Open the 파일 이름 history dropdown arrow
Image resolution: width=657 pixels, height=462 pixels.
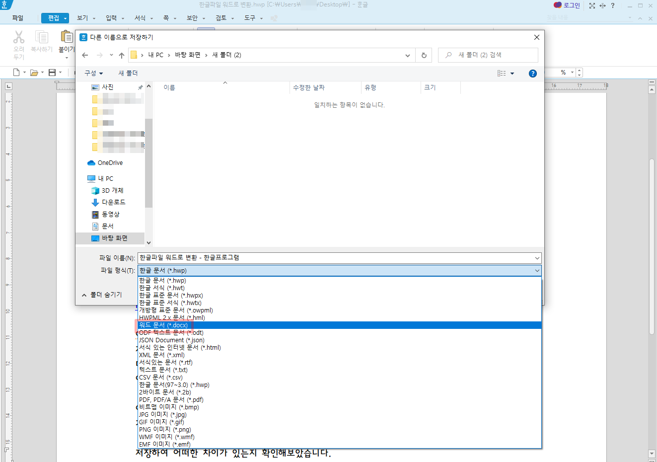coord(537,258)
